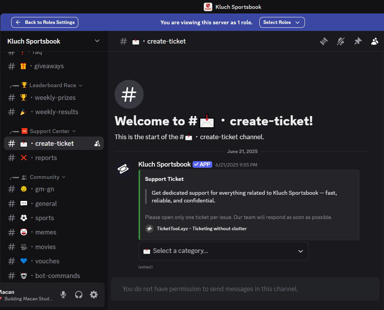Click message timestamp 6/21/2025 9:55 PM
This screenshot has height=310, width=384.
tap(236, 165)
